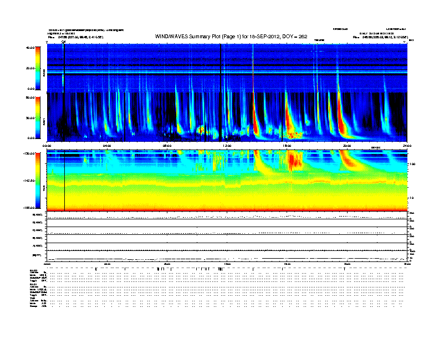Viewport: 439px width, 339px height.
Task: Click the Cal marker above RAD2 panel
Action: [x=63, y=42]
